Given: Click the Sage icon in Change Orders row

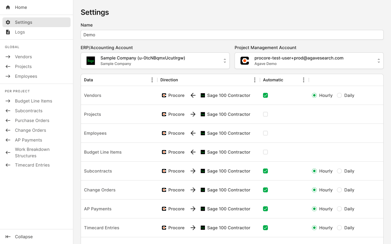Looking at the screenshot, I should point(203,190).
